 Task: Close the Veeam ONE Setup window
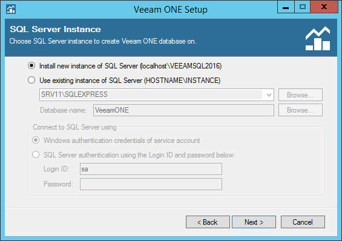coord(324,7)
